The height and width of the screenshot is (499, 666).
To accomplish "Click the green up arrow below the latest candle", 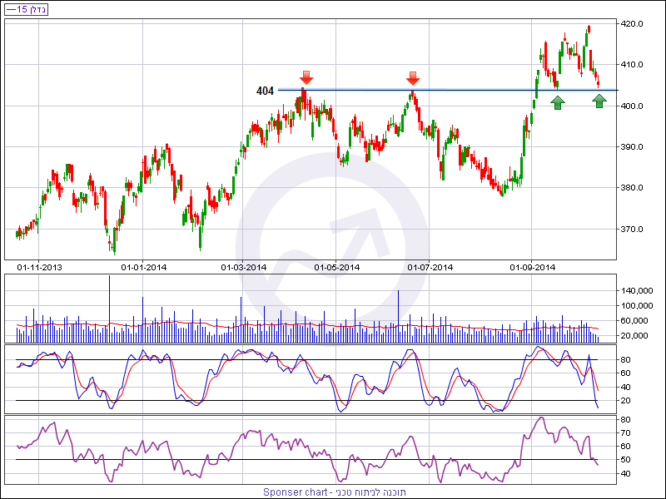I will (599, 101).
